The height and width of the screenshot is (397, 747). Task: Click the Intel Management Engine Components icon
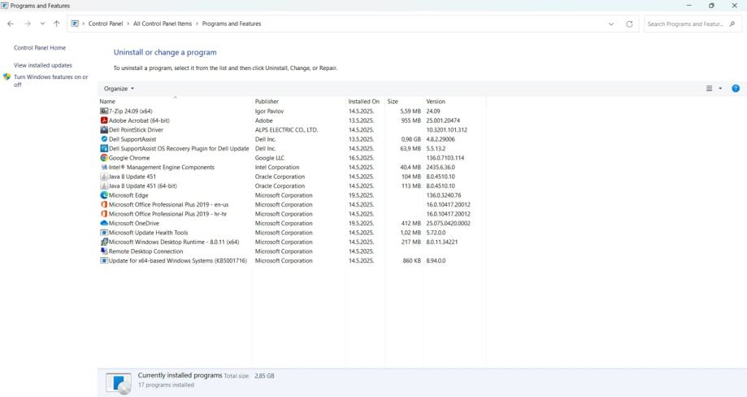click(x=104, y=168)
